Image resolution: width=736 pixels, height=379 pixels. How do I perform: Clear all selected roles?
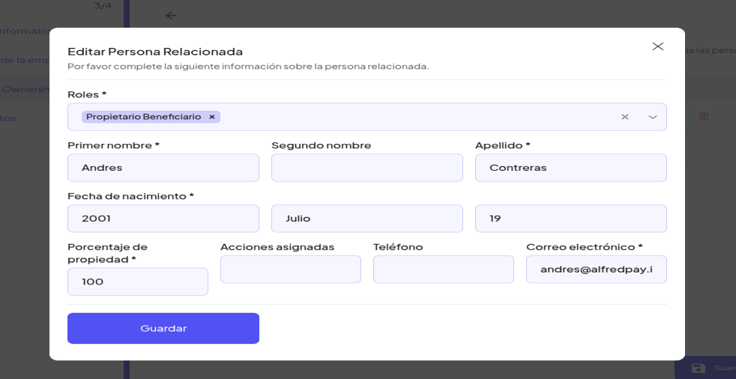[x=625, y=117]
